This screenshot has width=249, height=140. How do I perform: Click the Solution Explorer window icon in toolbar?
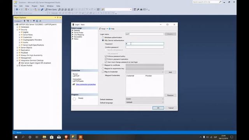(135, 9)
